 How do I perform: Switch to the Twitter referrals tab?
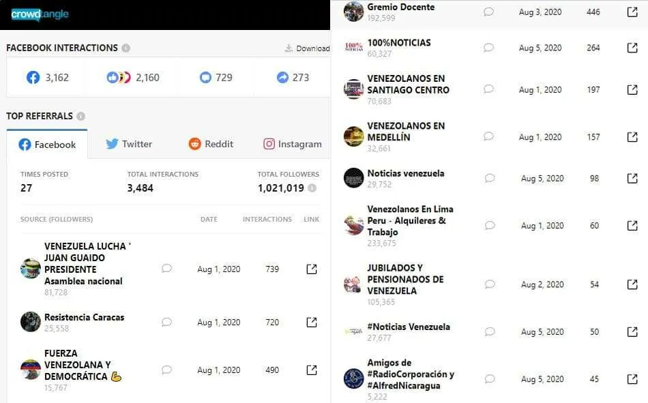[129, 144]
